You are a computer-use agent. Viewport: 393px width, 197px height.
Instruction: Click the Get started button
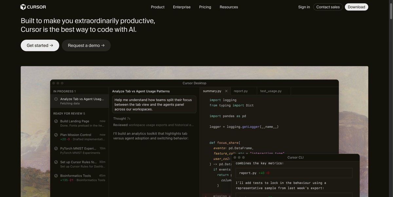[x=40, y=45]
